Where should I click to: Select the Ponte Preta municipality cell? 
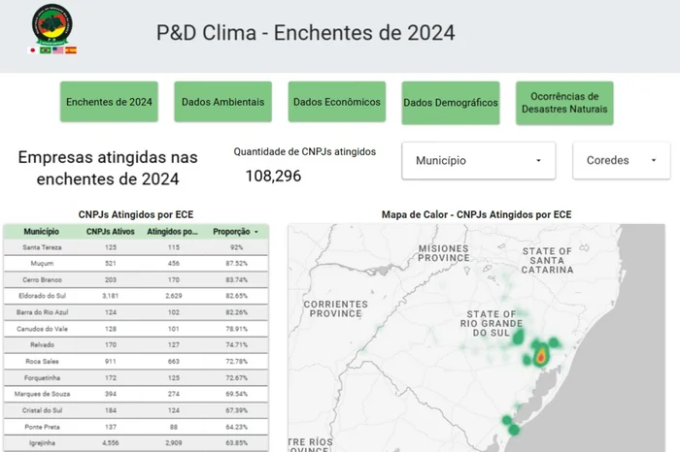coord(42,427)
